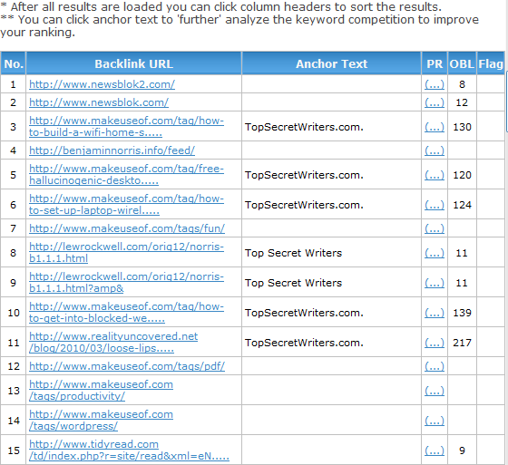Load PR value for row 2
The width and height of the screenshot is (508, 465).
pos(435,102)
